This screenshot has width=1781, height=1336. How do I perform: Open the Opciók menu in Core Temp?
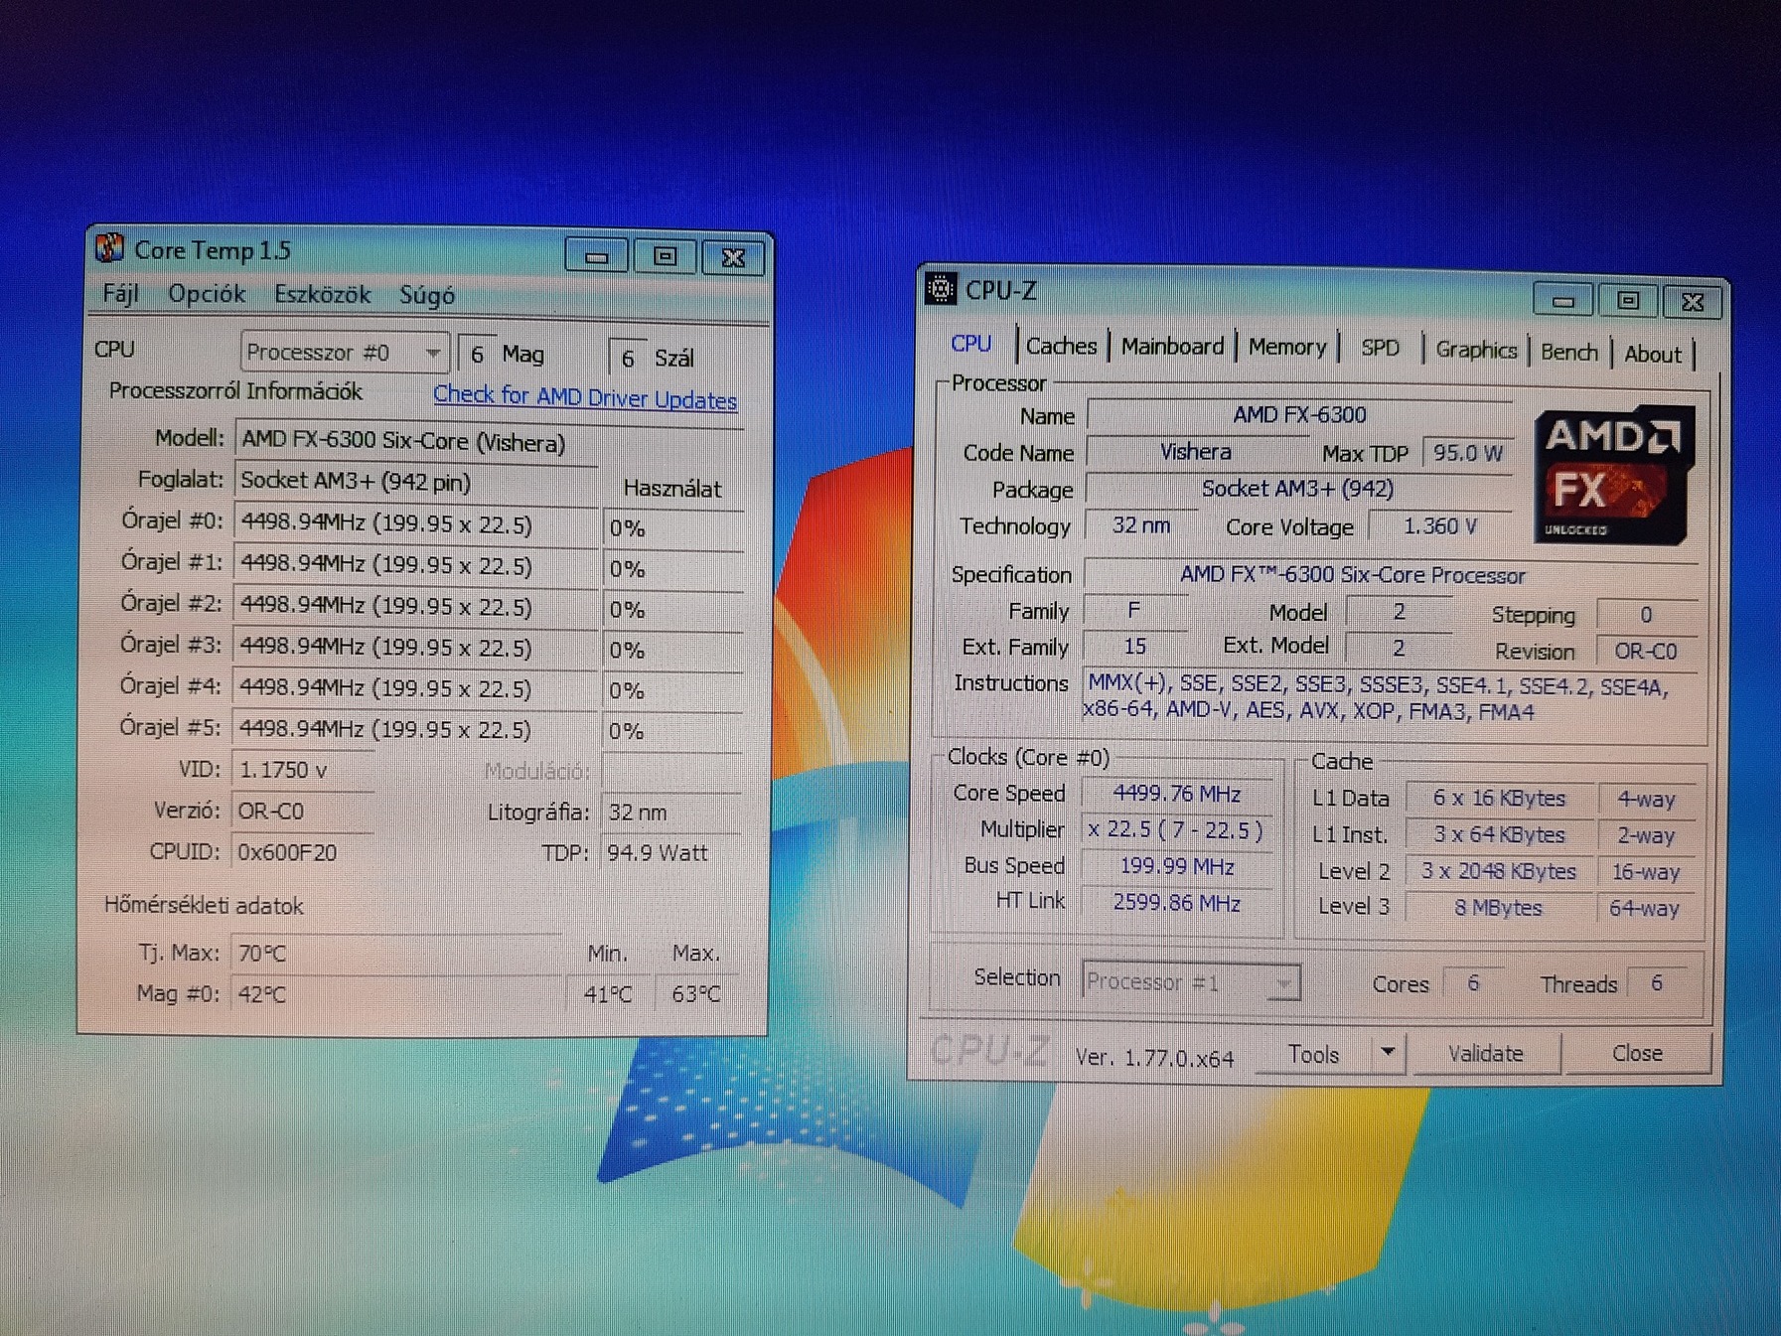[x=206, y=294]
